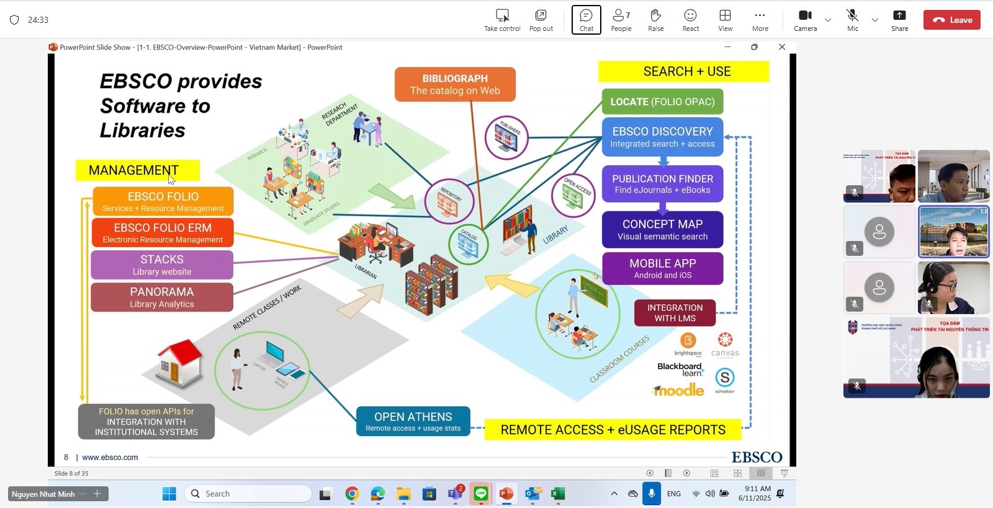The image size is (993, 508).
Task: Open Microsoft Store from the taskbar
Action: click(429, 494)
